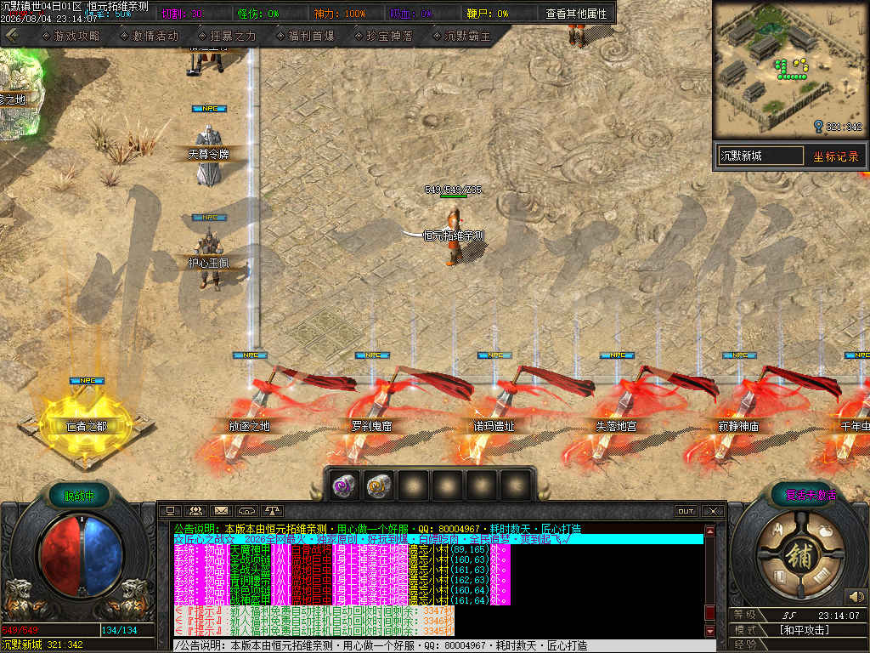Screen dimensions: 870x653
Task: Open the bag pouch icon on wheel
Action: (x=825, y=530)
